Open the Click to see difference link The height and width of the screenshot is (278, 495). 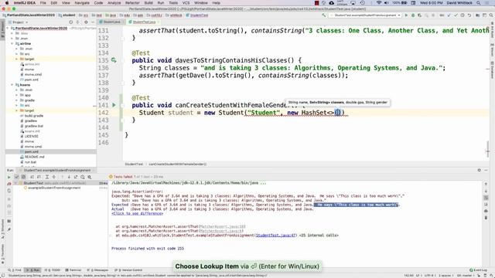(x=138, y=213)
